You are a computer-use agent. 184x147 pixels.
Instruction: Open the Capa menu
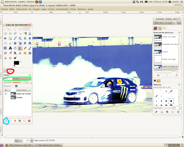coord(44,9)
